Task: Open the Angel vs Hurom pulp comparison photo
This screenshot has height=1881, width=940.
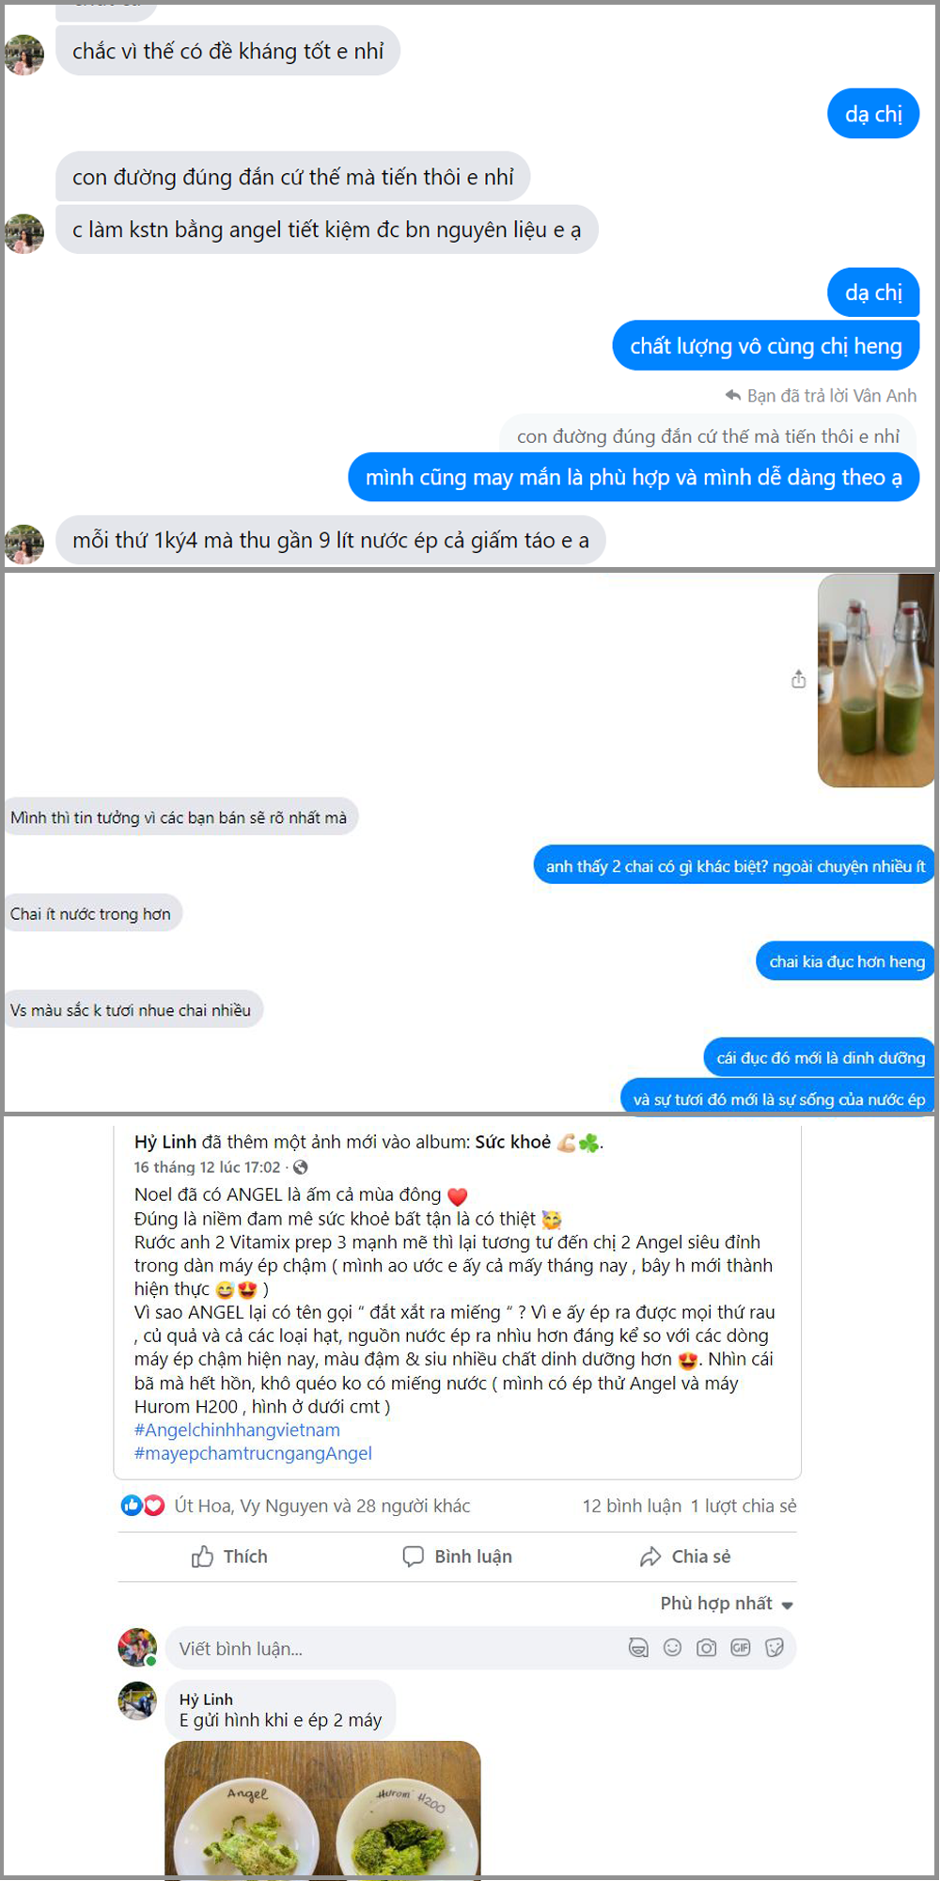Action: pyautogui.click(x=322, y=1809)
